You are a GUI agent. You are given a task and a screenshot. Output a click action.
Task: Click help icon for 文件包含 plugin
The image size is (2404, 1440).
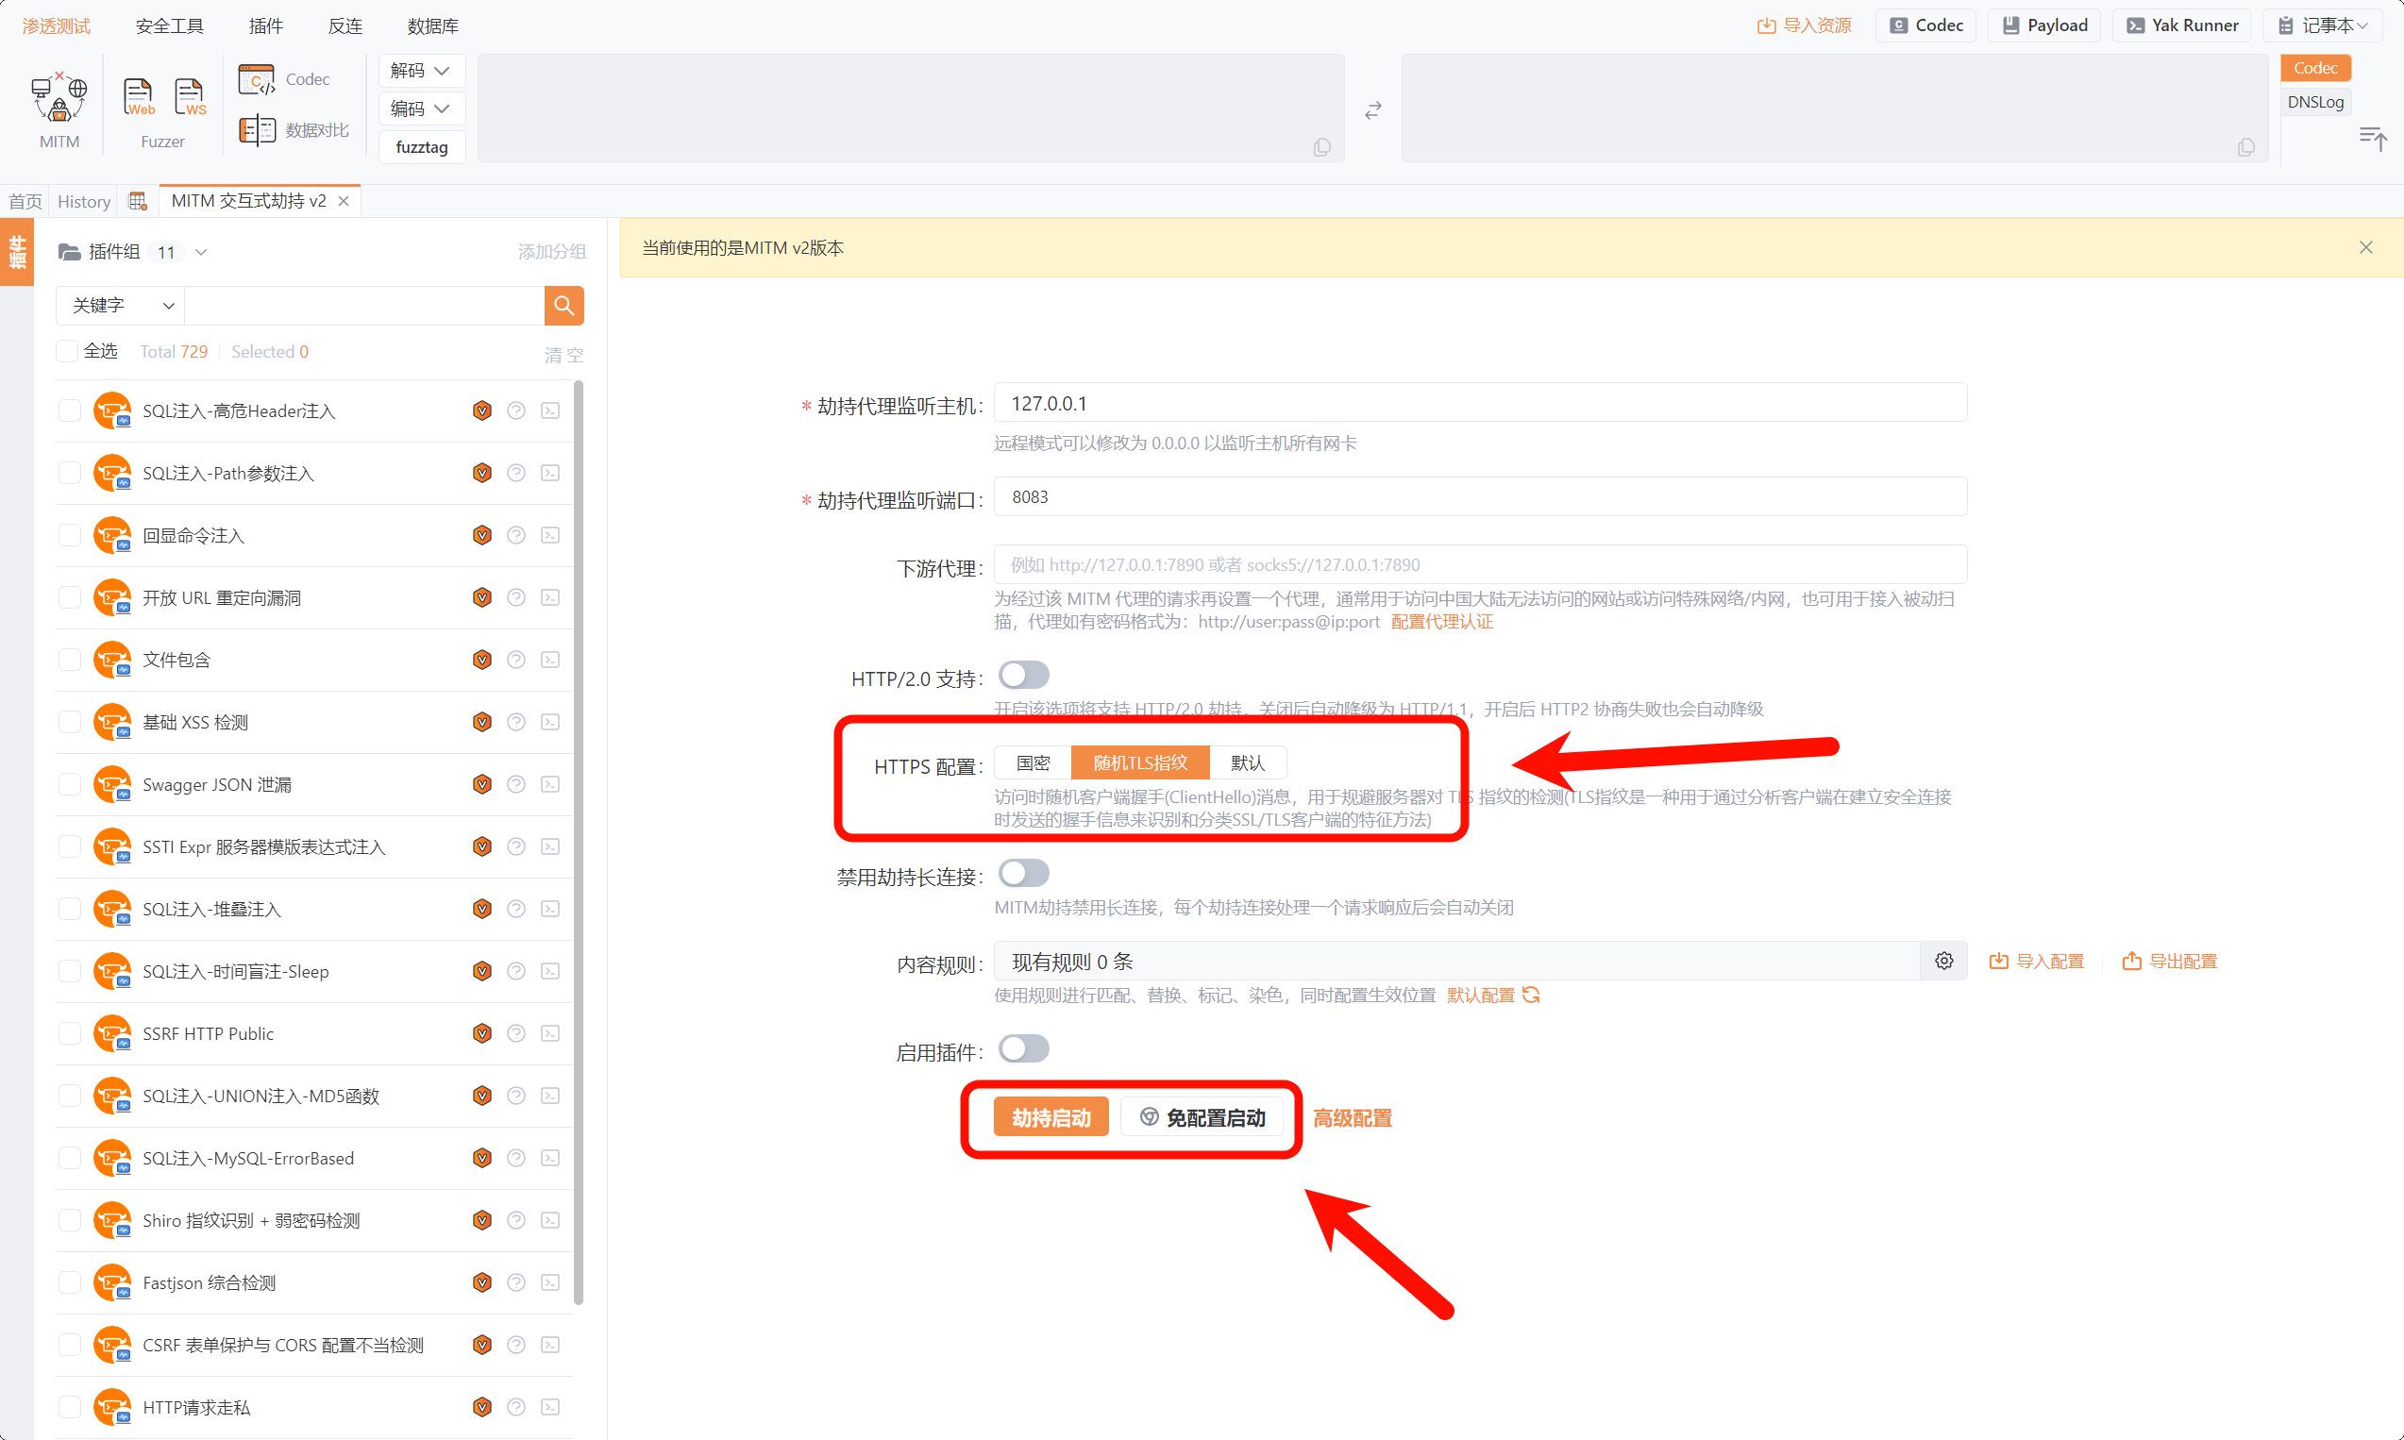coord(516,660)
